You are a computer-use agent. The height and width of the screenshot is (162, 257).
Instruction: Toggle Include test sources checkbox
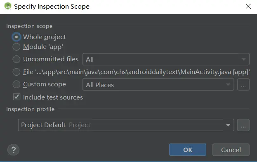[x=17, y=97]
